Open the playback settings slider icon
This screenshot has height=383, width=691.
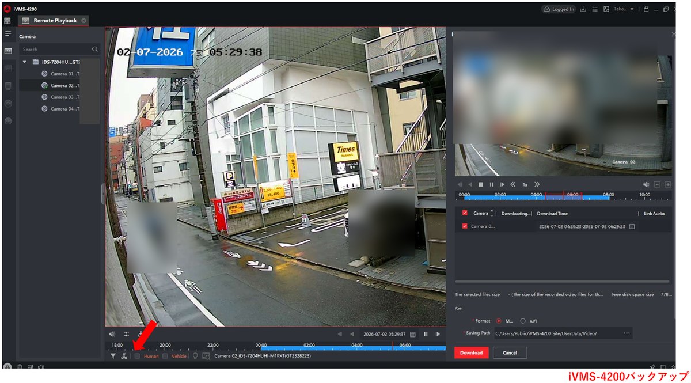point(126,334)
